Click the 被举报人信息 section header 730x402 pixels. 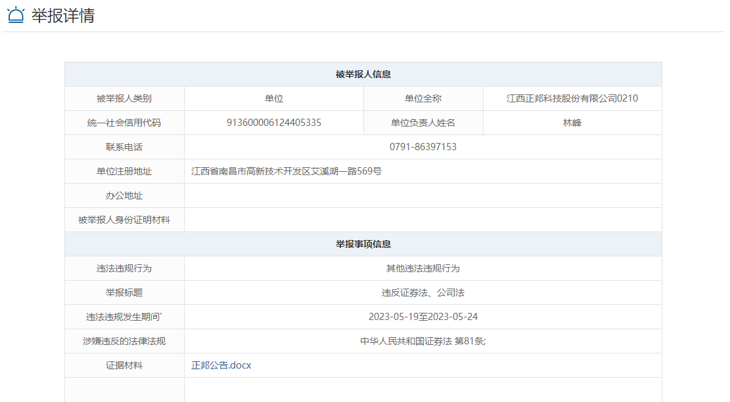click(x=363, y=74)
